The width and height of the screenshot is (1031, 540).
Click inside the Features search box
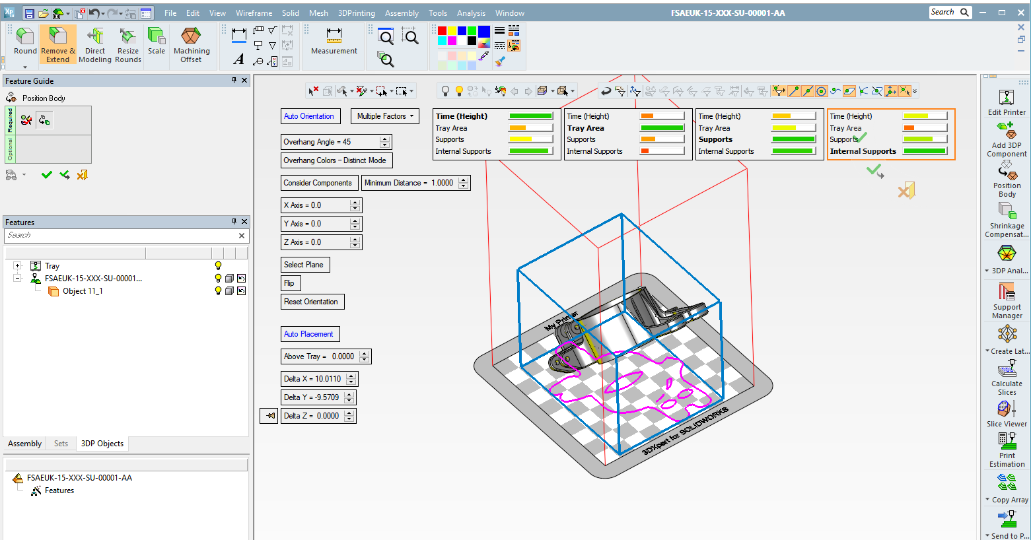(119, 235)
